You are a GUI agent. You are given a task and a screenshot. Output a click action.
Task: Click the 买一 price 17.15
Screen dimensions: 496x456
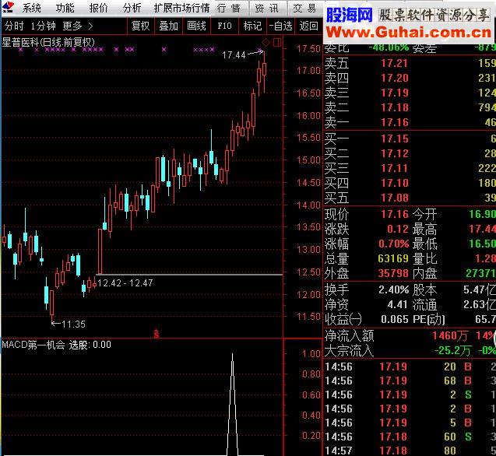pyautogui.click(x=395, y=139)
